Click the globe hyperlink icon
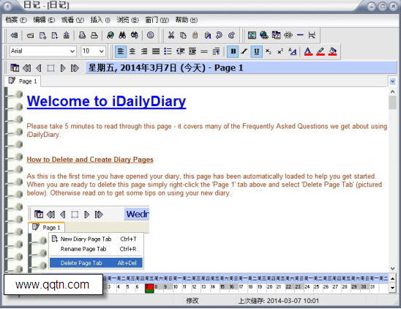This screenshot has width=401, height=309. pos(264,35)
